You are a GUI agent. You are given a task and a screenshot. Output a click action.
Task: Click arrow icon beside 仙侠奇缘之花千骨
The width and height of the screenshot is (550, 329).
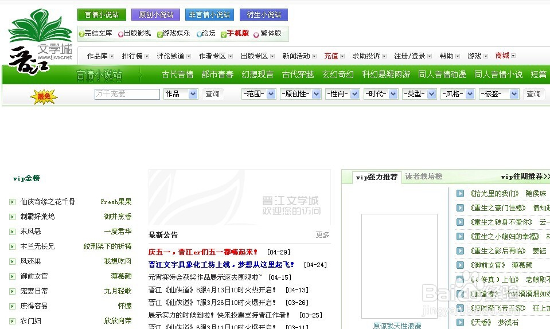(x=12, y=202)
